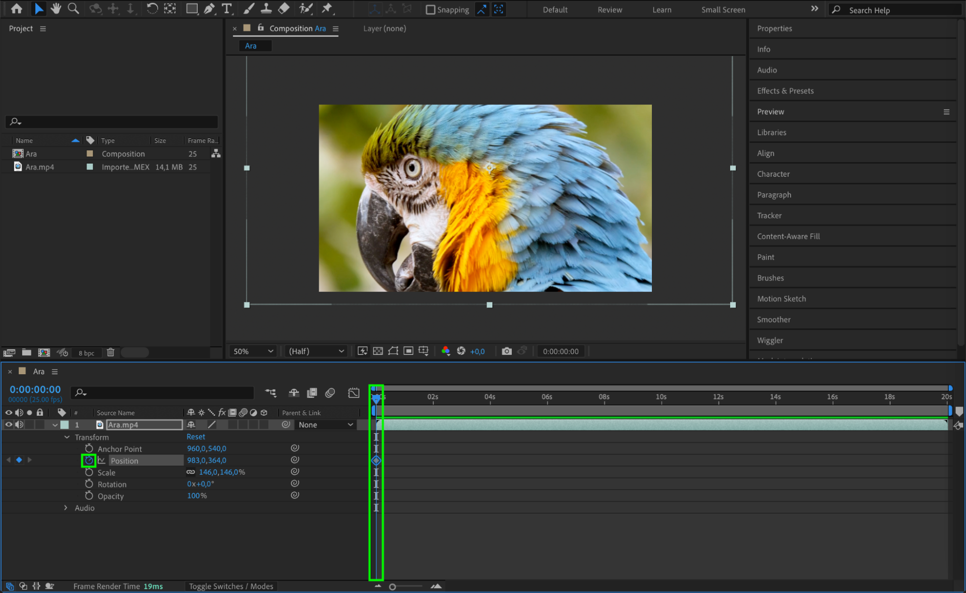Click Reset for Transform properties
This screenshot has width=966, height=593.
pos(196,437)
